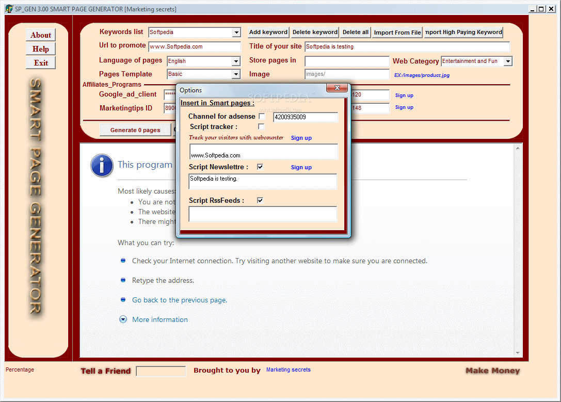Enable the Channel for adsense checkbox
The width and height of the screenshot is (561, 402).
coord(262,116)
